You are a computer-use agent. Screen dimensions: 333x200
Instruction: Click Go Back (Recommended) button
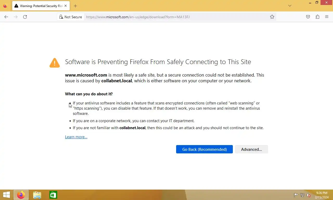[204, 149]
